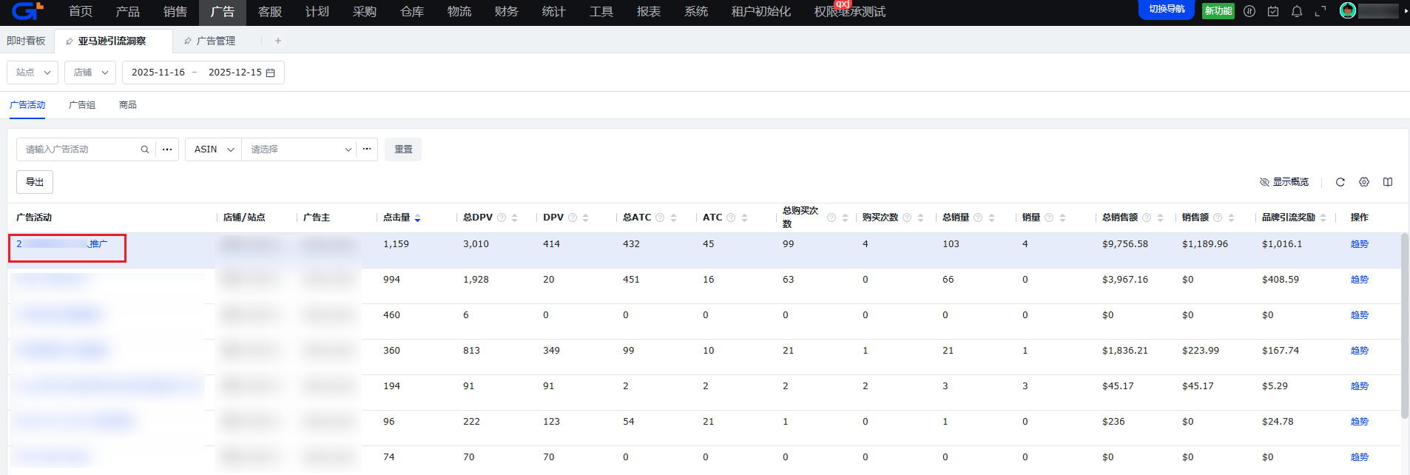Click the table's vertical scrollbar
Image resolution: width=1410 pixels, height=475 pixels.
1404,326
